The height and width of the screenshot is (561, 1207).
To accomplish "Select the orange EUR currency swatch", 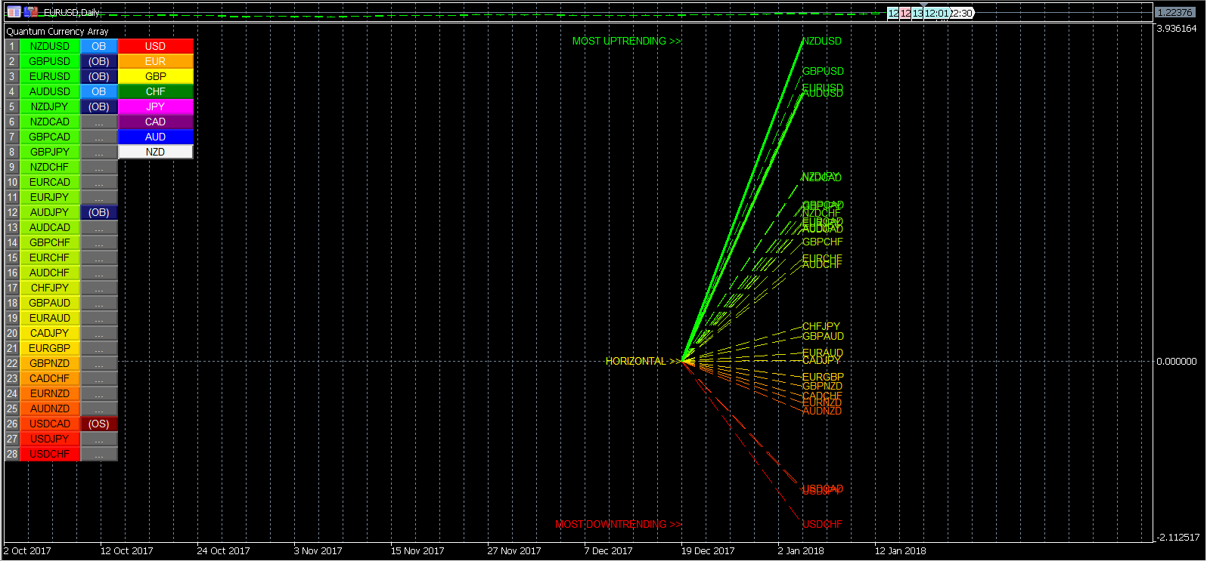I will (155, 61).
